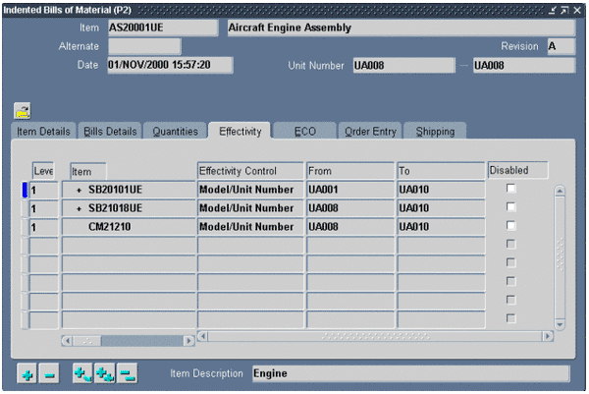Minimize the Indented Bills of Material window
The width and height of the screenshot is (589, 394).
tap(552, 10)
